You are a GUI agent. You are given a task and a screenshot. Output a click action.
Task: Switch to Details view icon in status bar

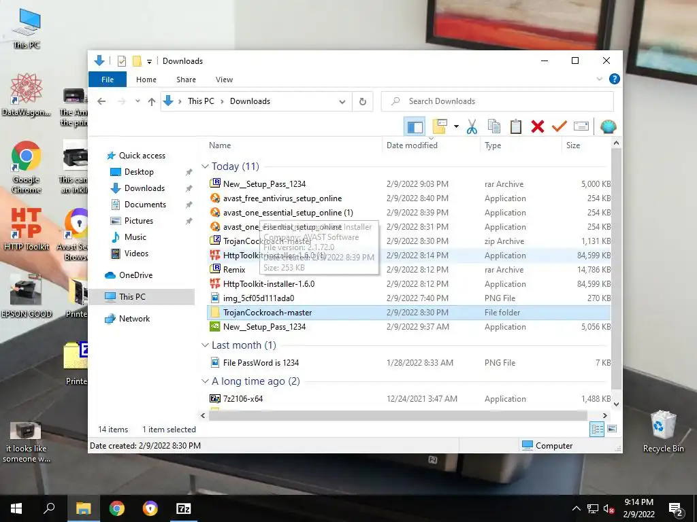pos(597,429)
